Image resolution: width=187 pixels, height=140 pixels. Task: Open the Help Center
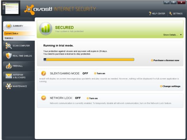click(157, 13)
